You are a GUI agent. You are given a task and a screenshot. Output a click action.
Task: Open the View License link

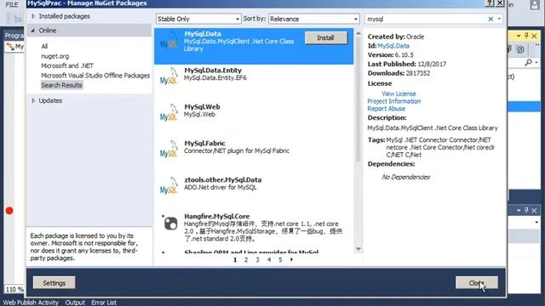pos(399,93)
